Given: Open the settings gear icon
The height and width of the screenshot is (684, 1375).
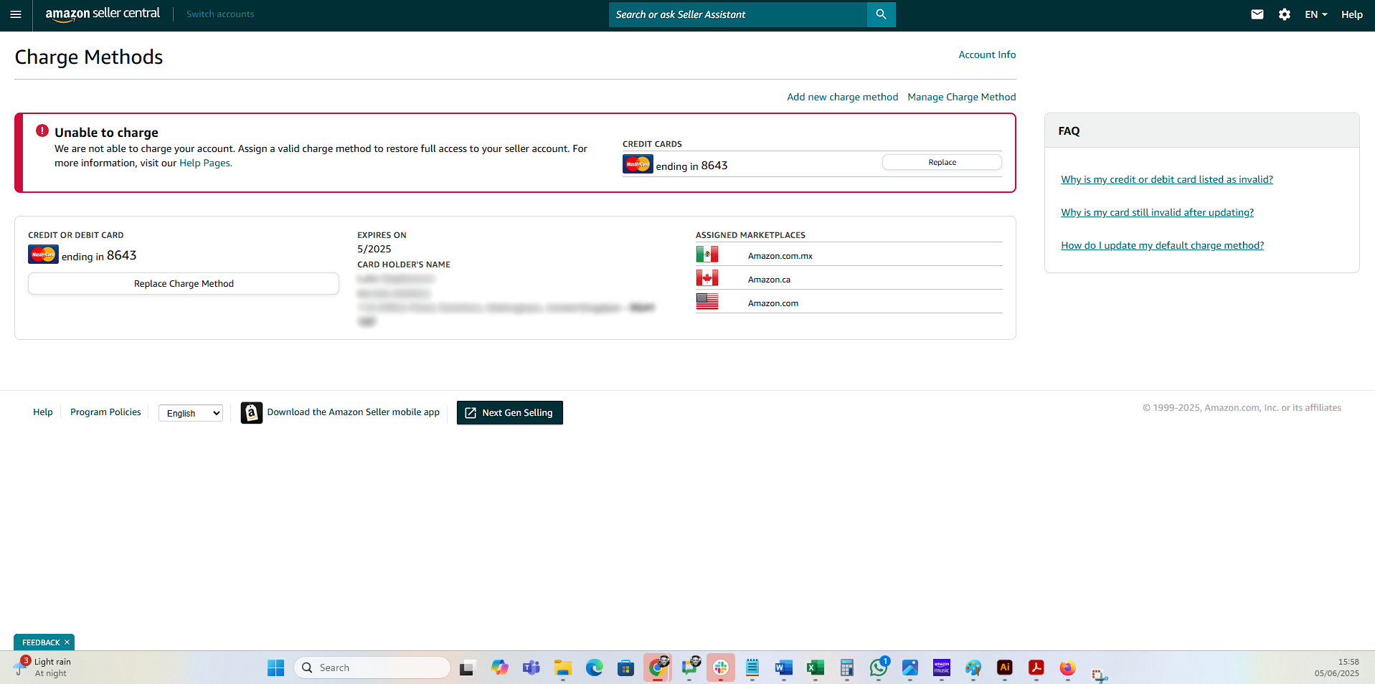Looking at the screenshot, I should tap(1284, 14).
